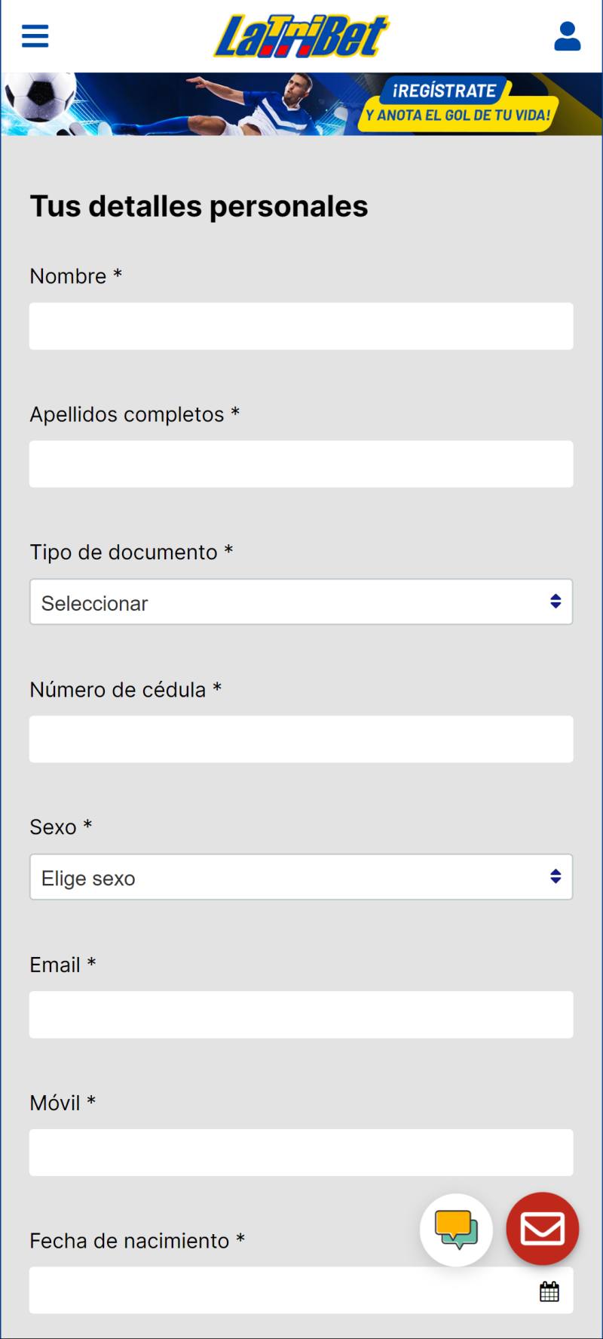Click into the Email input field
Screen dimensions: 603x1339
pyautogui.click(x=301, y=1014)
